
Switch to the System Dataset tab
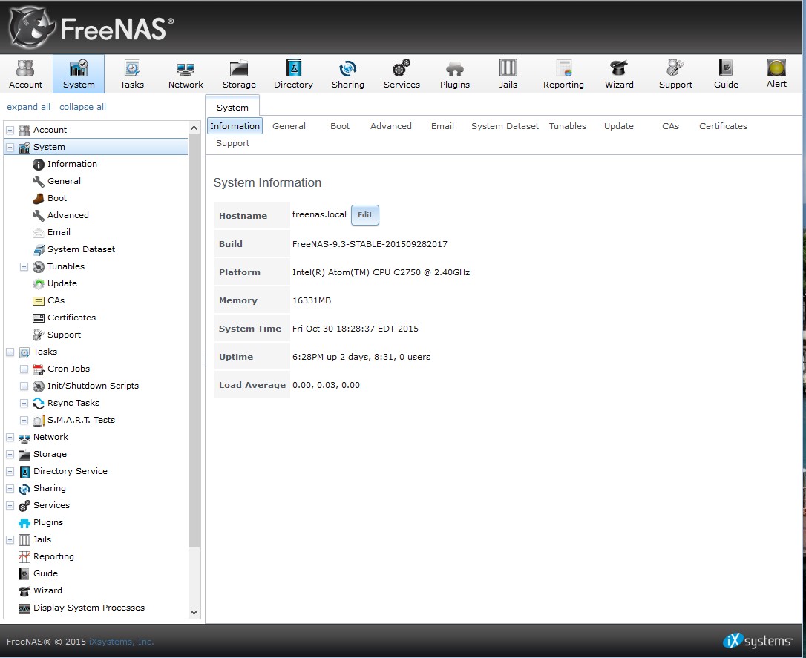(x=505, y=126)
